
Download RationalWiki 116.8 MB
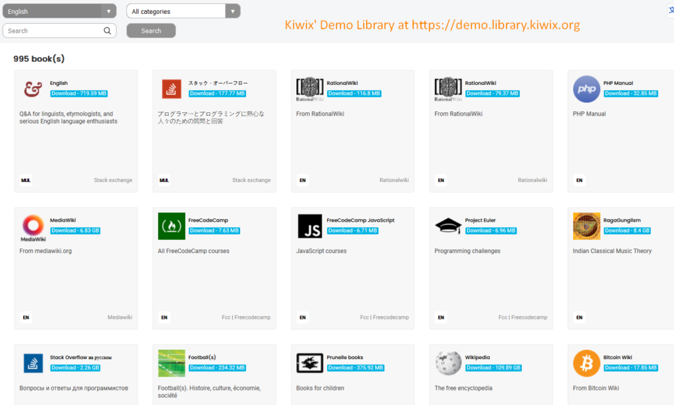[x=354, y=93]
